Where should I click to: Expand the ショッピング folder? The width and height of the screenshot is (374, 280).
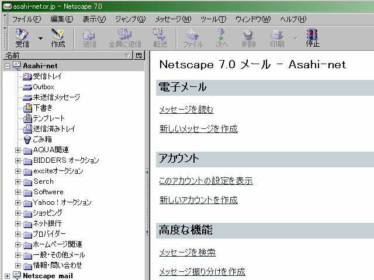point(18,213)
